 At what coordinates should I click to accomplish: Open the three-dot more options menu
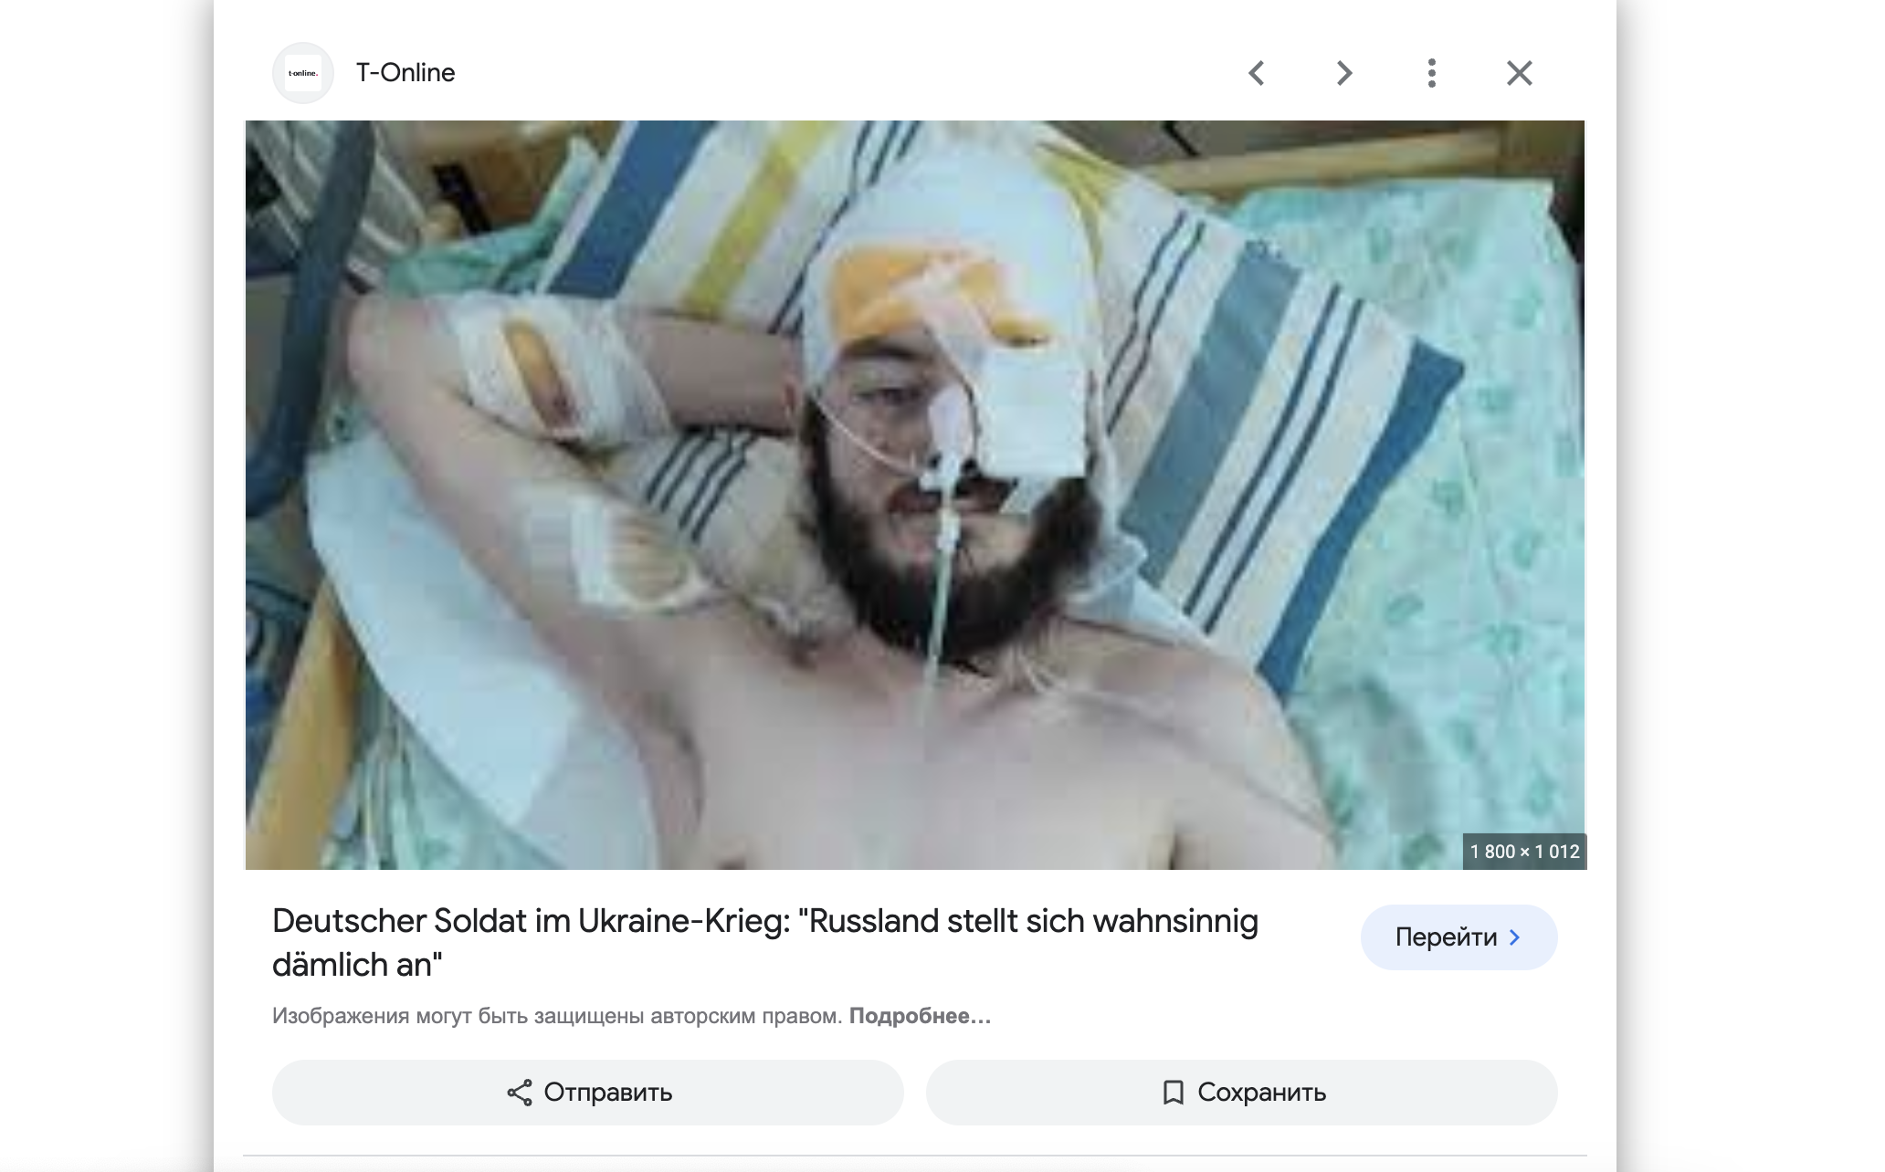point(1432,73)
